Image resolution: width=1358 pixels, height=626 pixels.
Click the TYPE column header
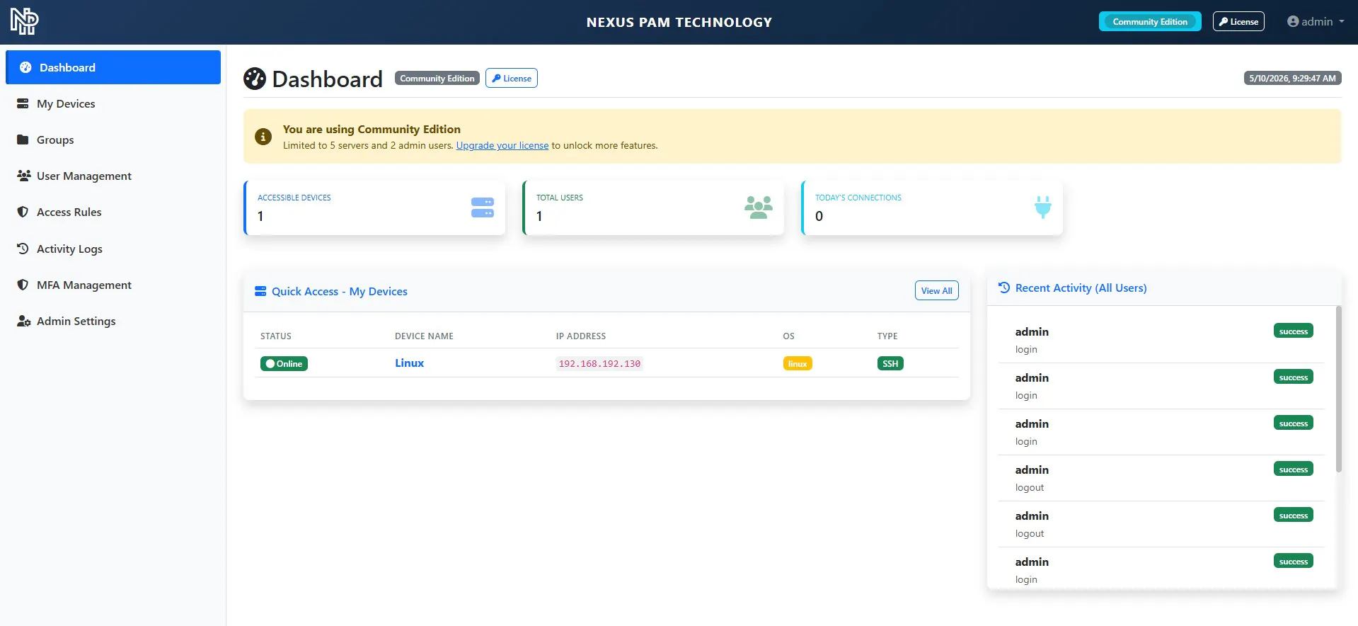pyautogui.click(x=887, y=336)
